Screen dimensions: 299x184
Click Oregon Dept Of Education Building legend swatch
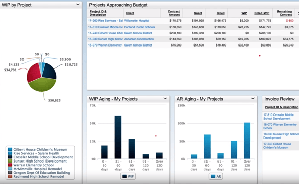point(10,173)
